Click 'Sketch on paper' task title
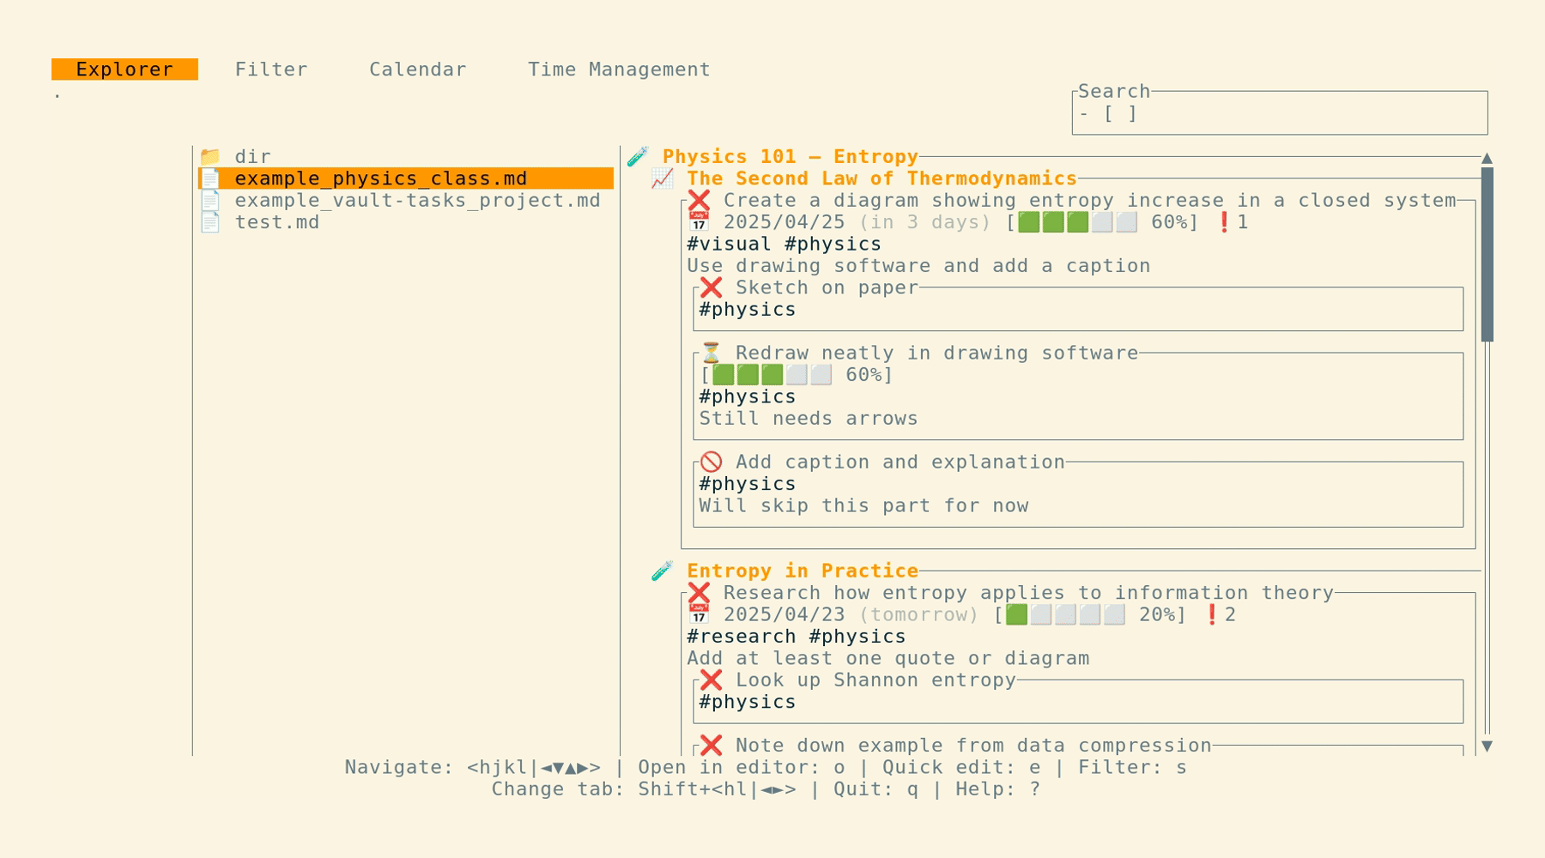Image resolution: width=1545 pixels, height=858 pixels. pos(827,287)
